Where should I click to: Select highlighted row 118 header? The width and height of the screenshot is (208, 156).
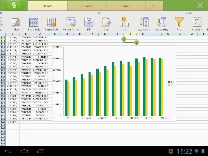tap(3, 41)
